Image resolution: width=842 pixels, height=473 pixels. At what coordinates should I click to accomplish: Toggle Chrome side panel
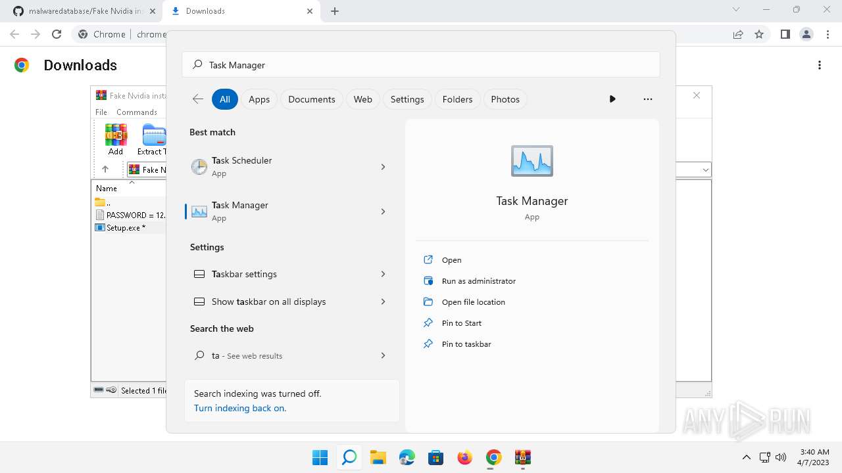coord(785,34)
